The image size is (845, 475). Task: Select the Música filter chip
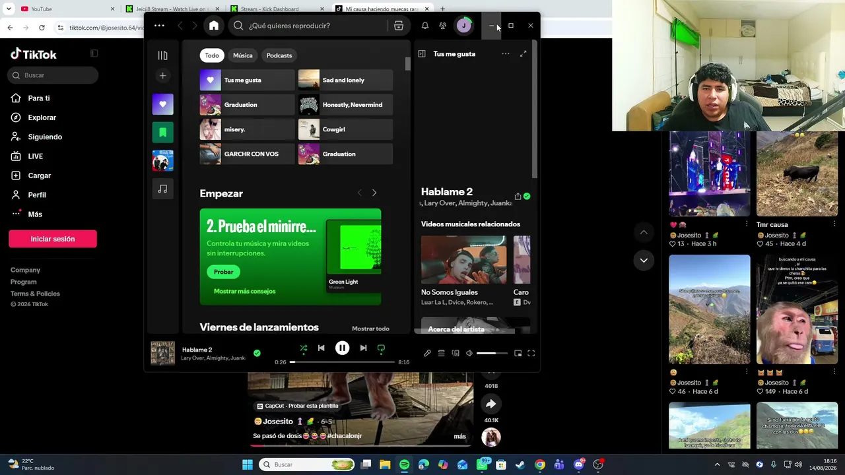[243, 55]
